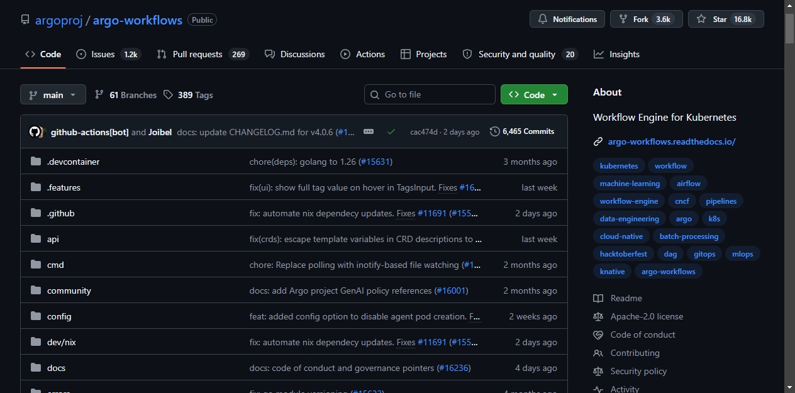The width and height of the screenshot is (795, 393).
Task: Open pull request #16236 link
Action: coord(453,368)
